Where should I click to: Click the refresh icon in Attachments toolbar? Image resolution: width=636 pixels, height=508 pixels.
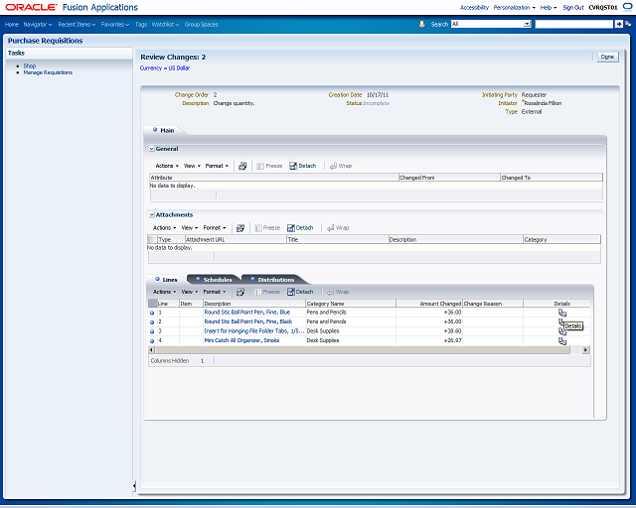[240, 228]
